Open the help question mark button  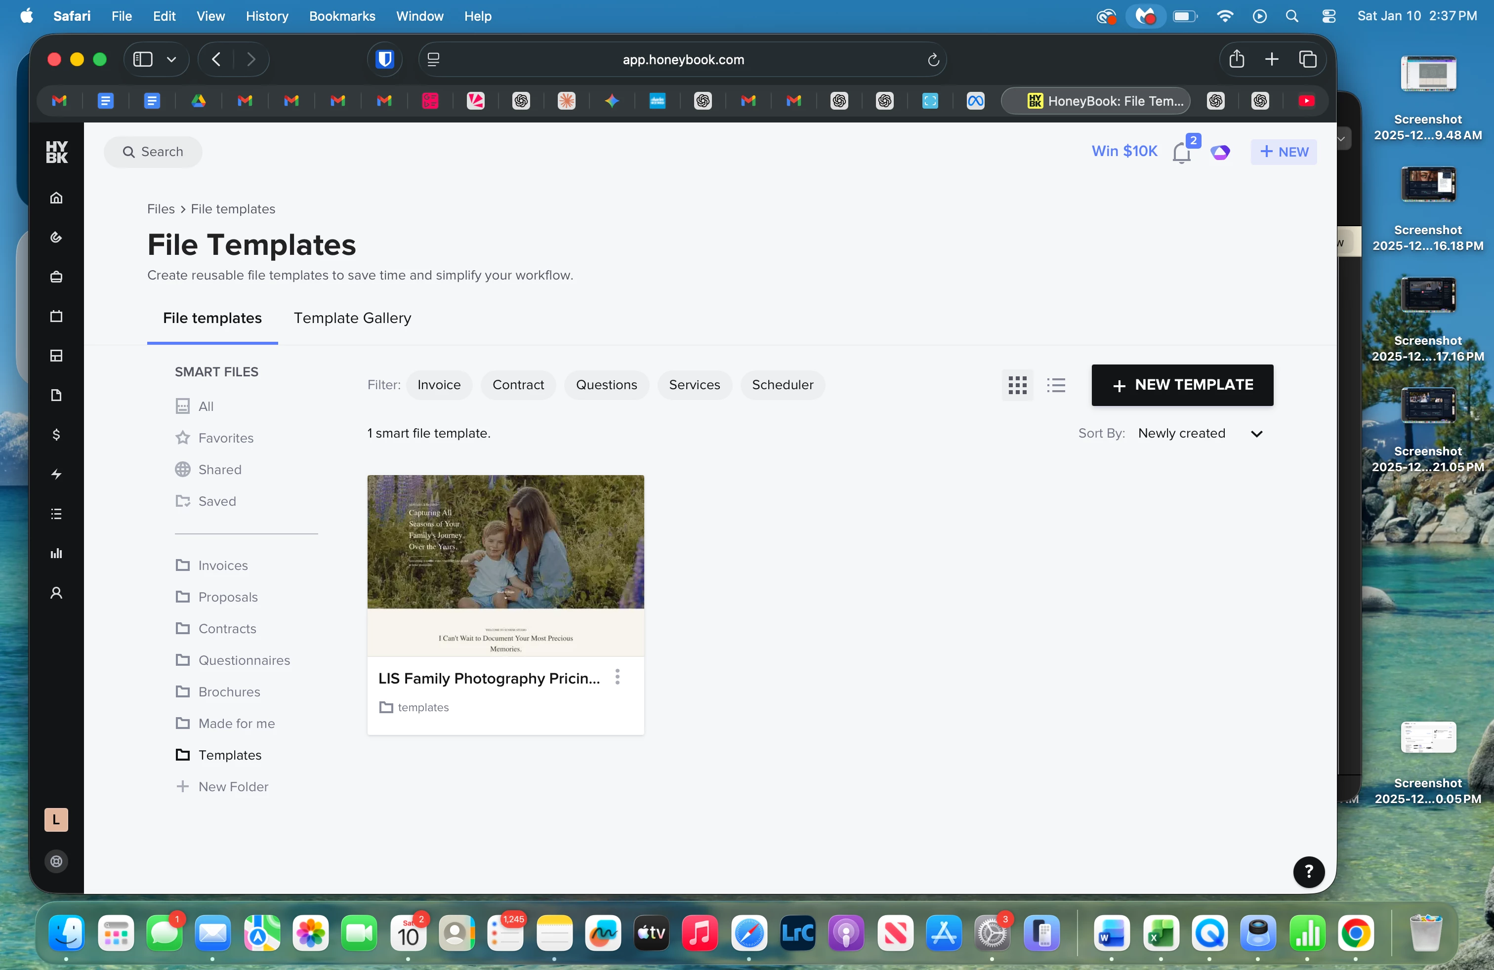[1308, 872]
